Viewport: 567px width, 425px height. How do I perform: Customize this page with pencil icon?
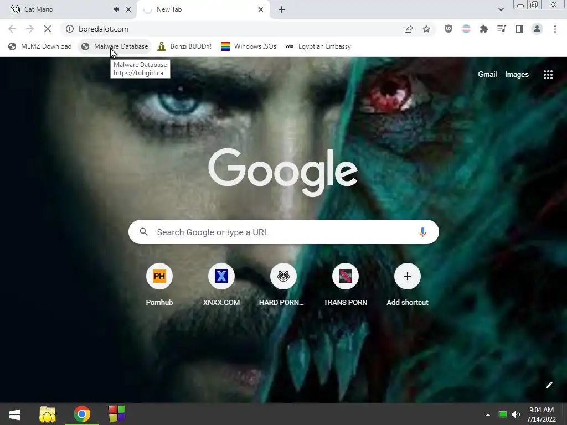click(x=549, y=385)
